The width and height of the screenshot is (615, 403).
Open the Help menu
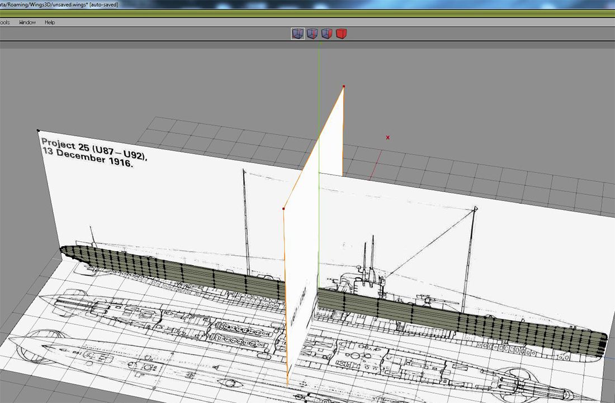point(50,22)
